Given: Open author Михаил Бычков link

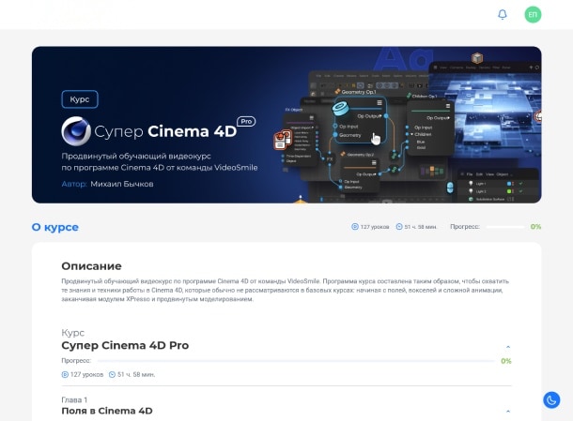Looking at the screenshot, I should [x=122, y=184].
